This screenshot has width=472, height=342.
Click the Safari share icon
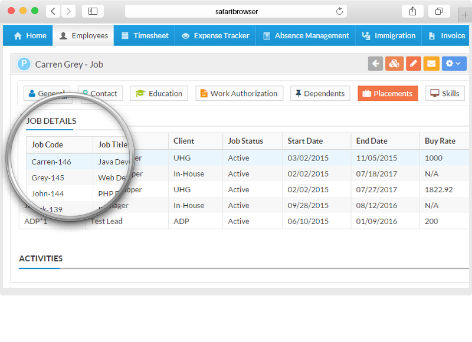tap(412, 11)
